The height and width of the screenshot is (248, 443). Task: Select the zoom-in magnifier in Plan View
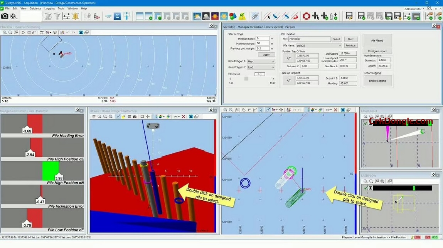(x=5, y=32)
